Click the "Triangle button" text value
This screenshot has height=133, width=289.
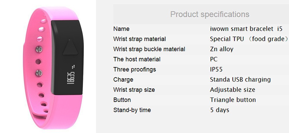click(233, 100)
